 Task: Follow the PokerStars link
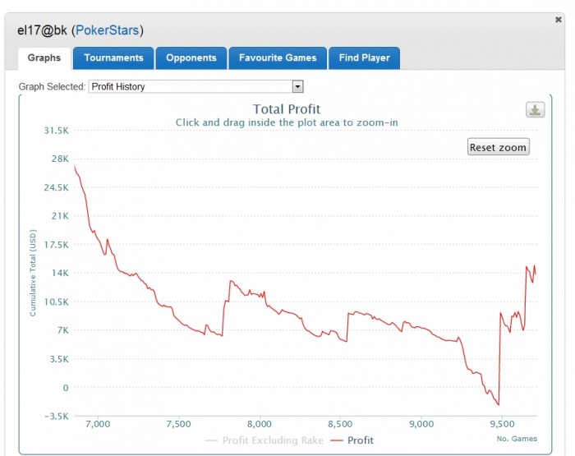click(x=108, y=31)
